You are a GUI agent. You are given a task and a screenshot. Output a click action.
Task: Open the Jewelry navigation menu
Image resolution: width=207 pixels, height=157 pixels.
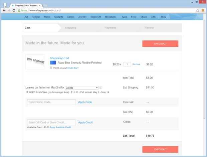[x=82, y=17]
